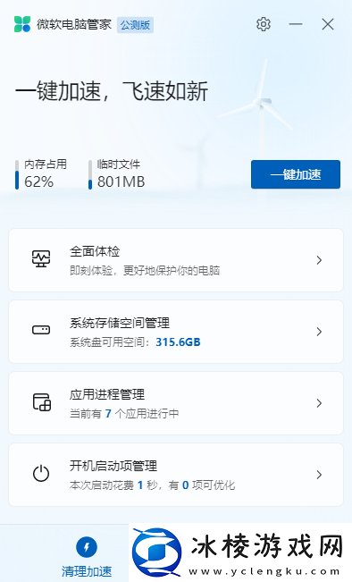Open 应用进程管理
Screen dimensions: 352x582
click(x=176, y=403)
